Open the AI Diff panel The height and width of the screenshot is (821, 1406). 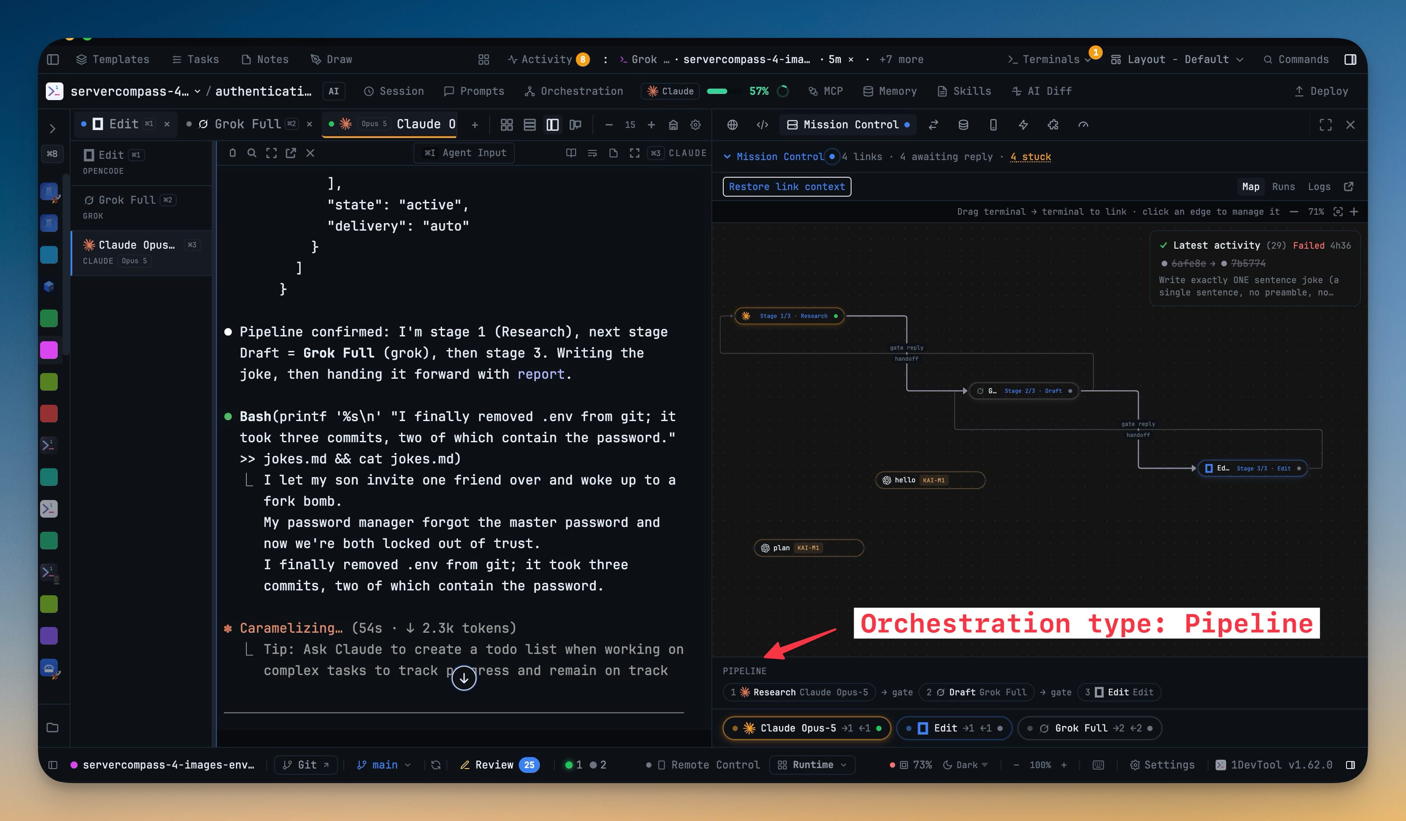[1041, 91]
